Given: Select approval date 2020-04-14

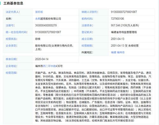Looking at the screenshot, I should (x=42, y=59).
